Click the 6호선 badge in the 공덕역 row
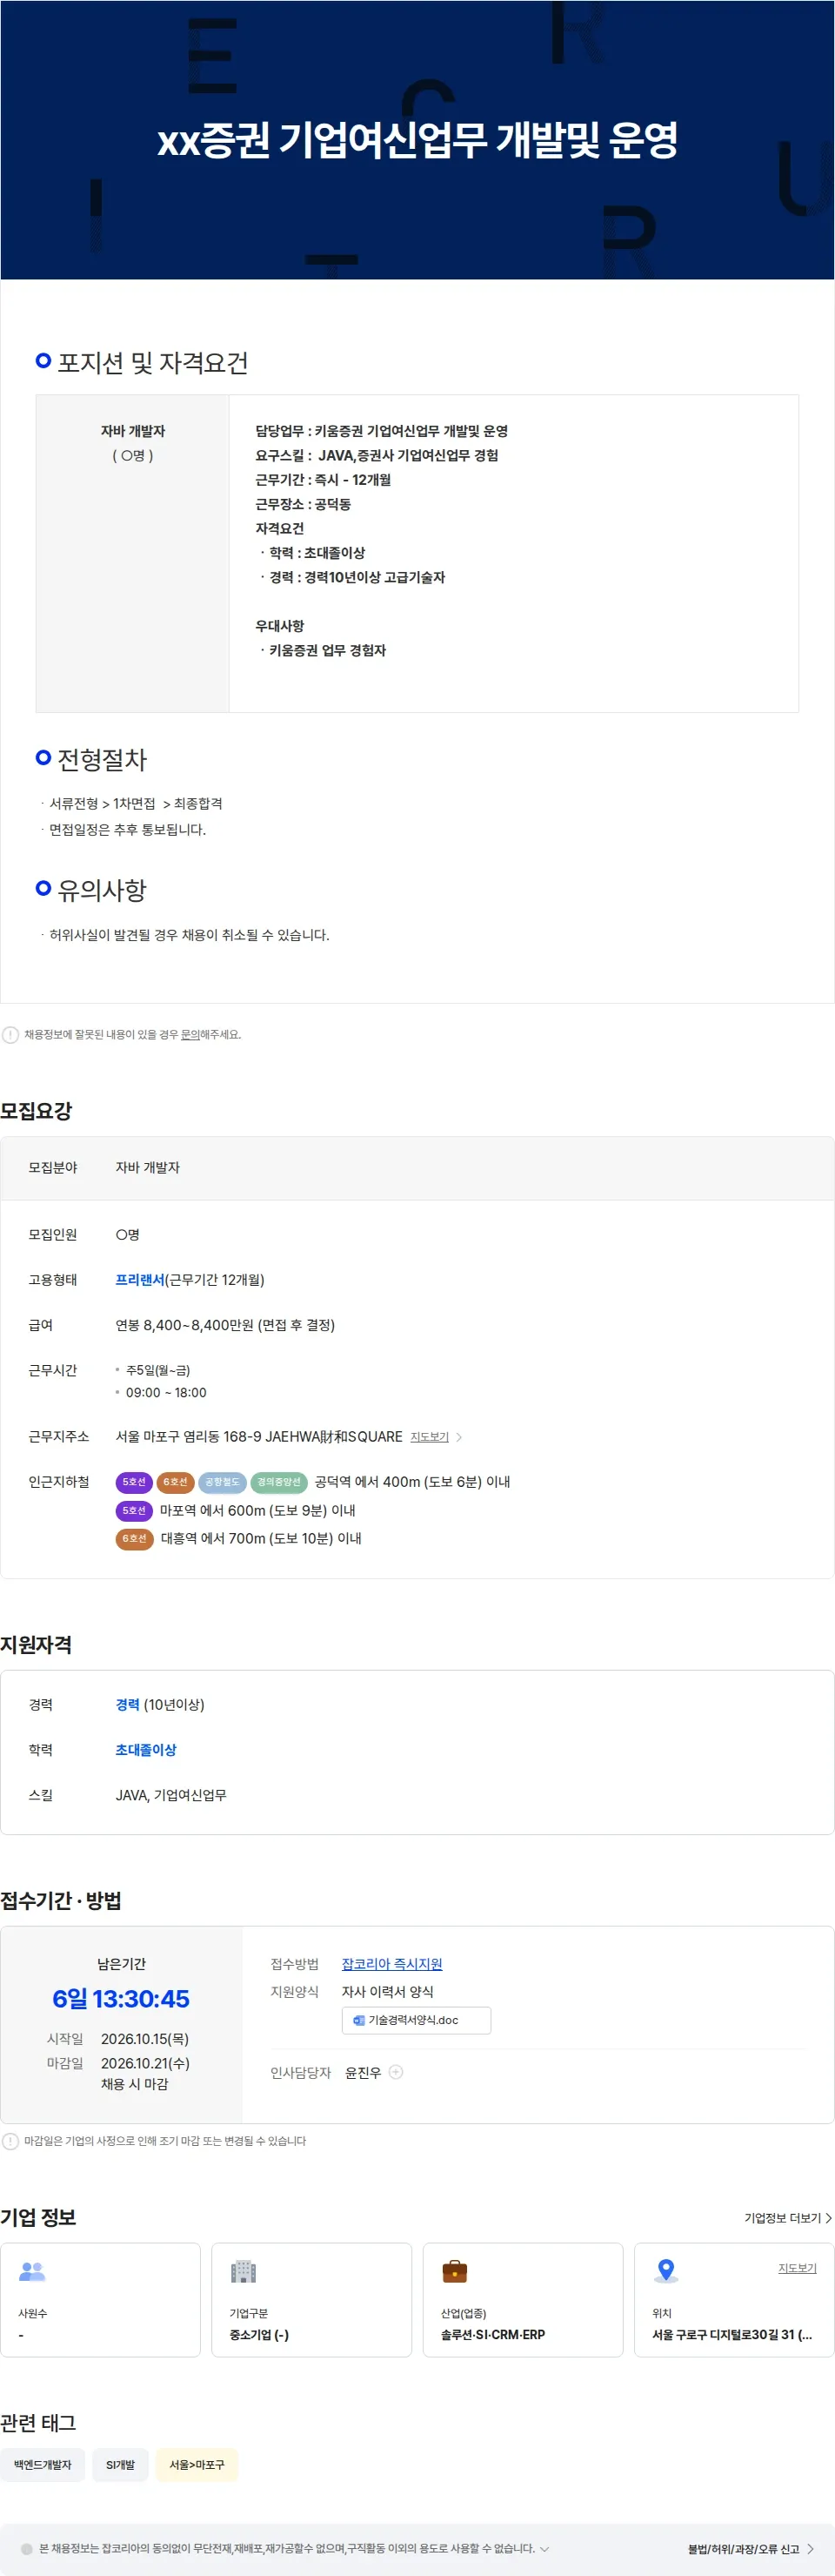The height and width of the screenshot is (2576, 835). 175,1482
